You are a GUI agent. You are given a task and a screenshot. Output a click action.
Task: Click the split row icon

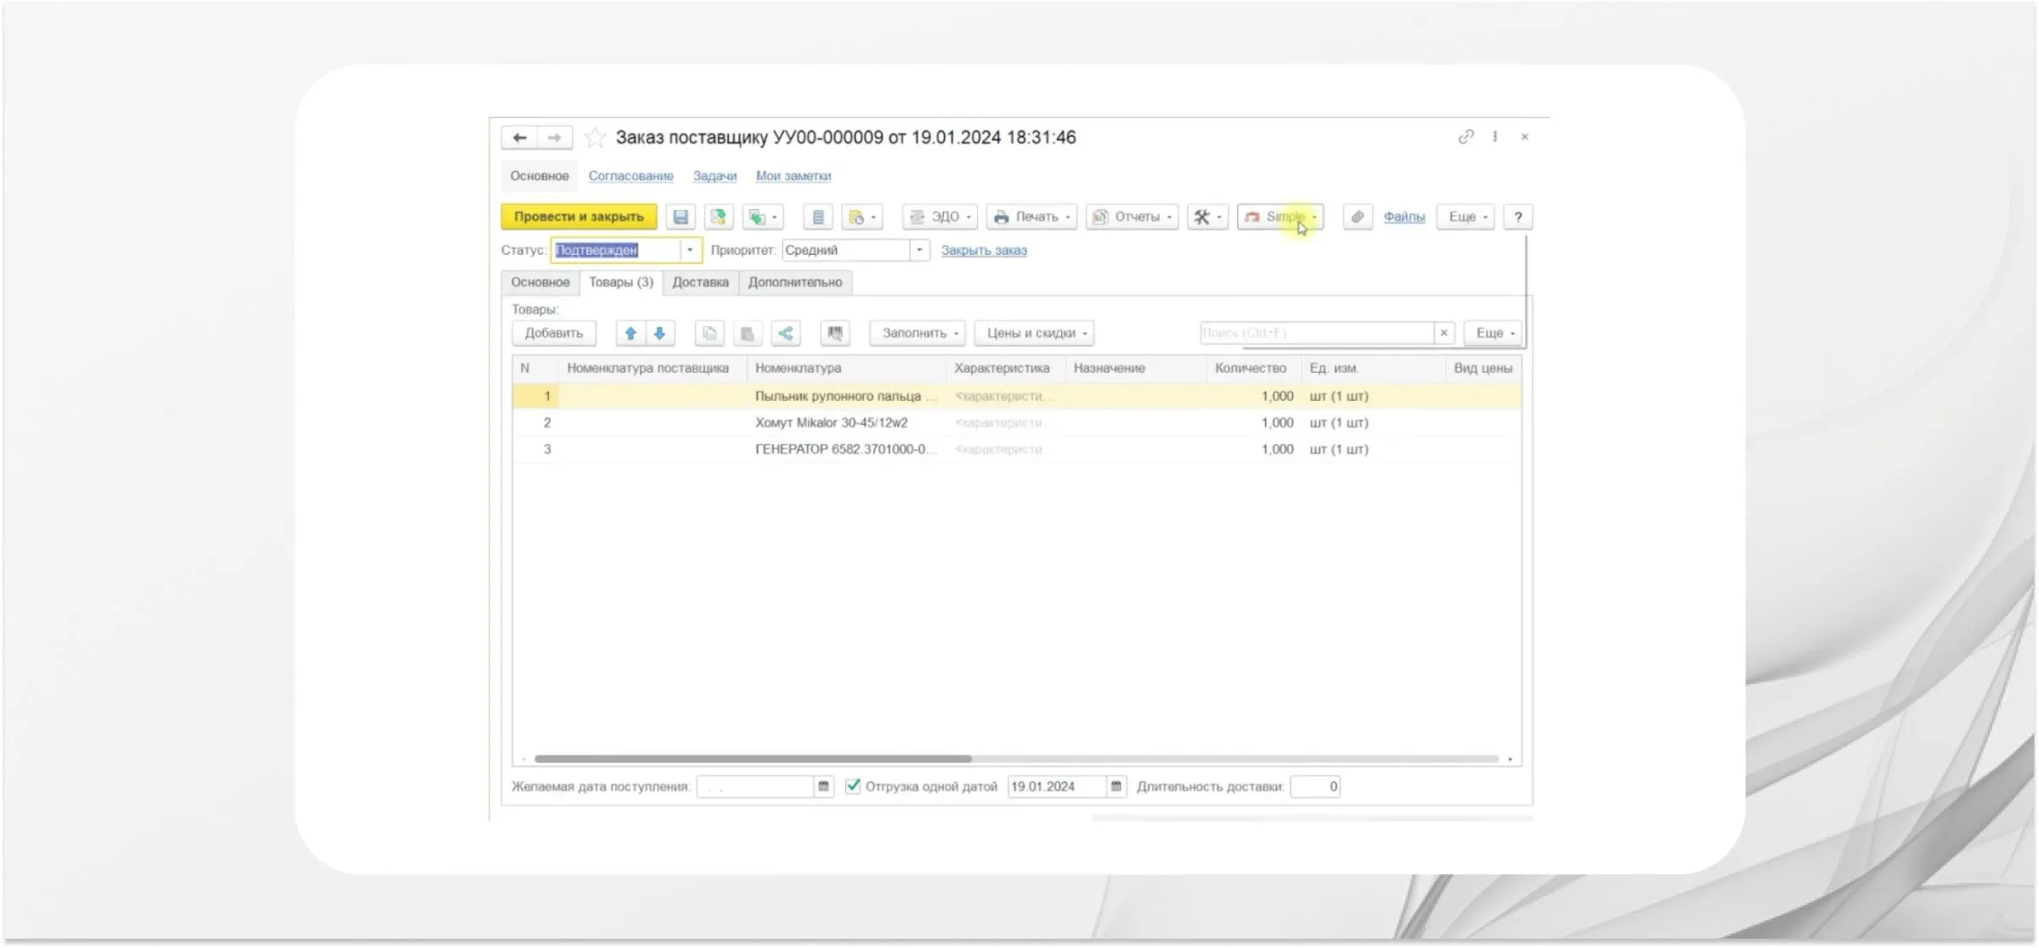[786, 334]
